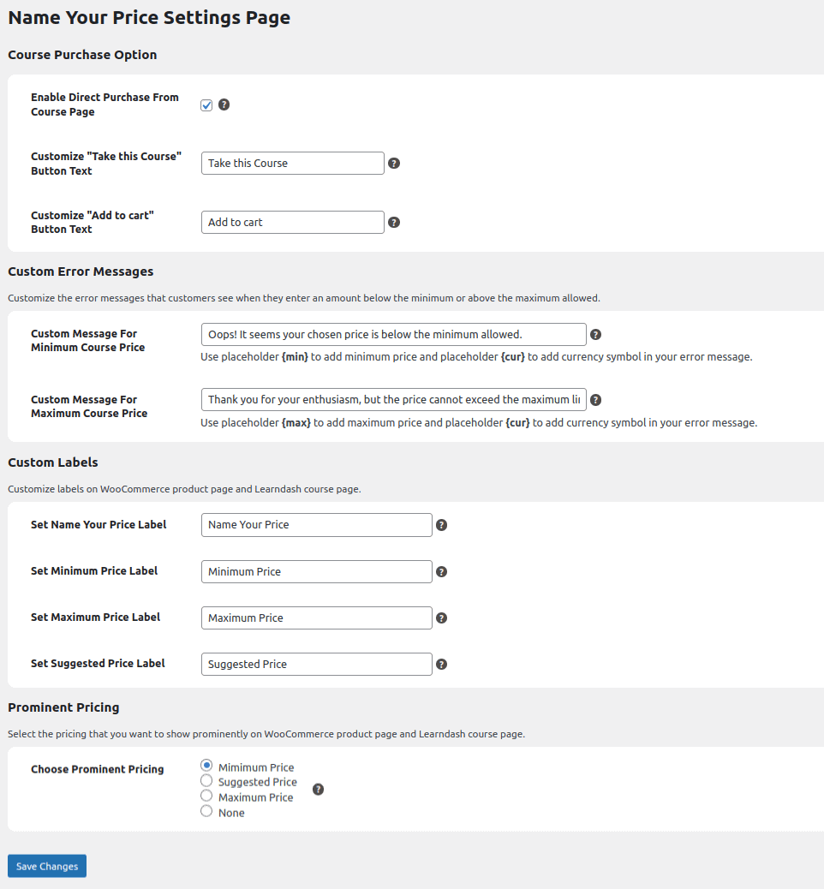Click the Take this Course text field
Screen dimensions: 824x889
click(292, 163)
